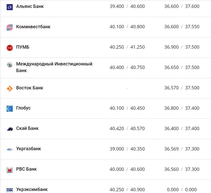Click the red ПУМБ logo icon
This screenshot has width=211, height=193.
[10, 48]
